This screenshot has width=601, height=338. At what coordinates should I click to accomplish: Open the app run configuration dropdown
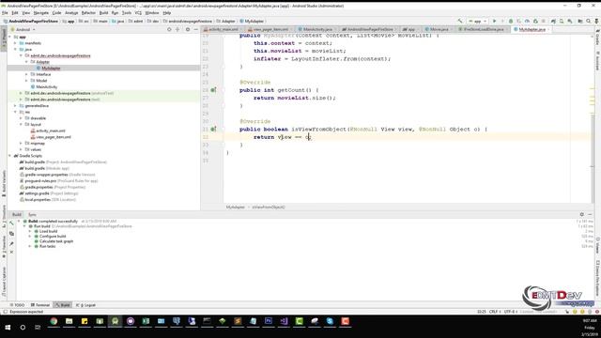pos(477,21)
